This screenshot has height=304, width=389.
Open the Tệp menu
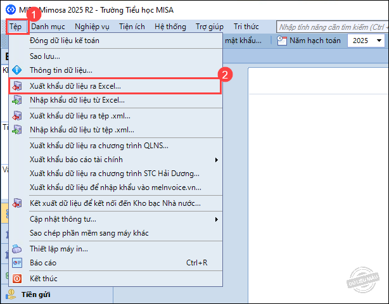(x=16, y=27)
